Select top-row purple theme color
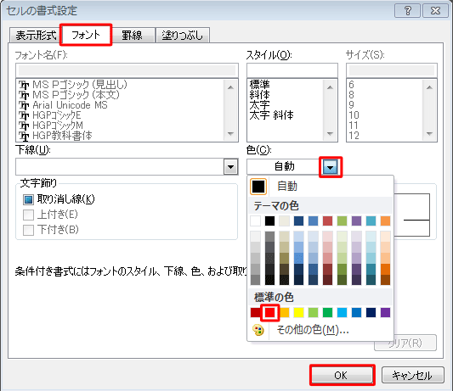453x391 pixels. tap(356, 221)
